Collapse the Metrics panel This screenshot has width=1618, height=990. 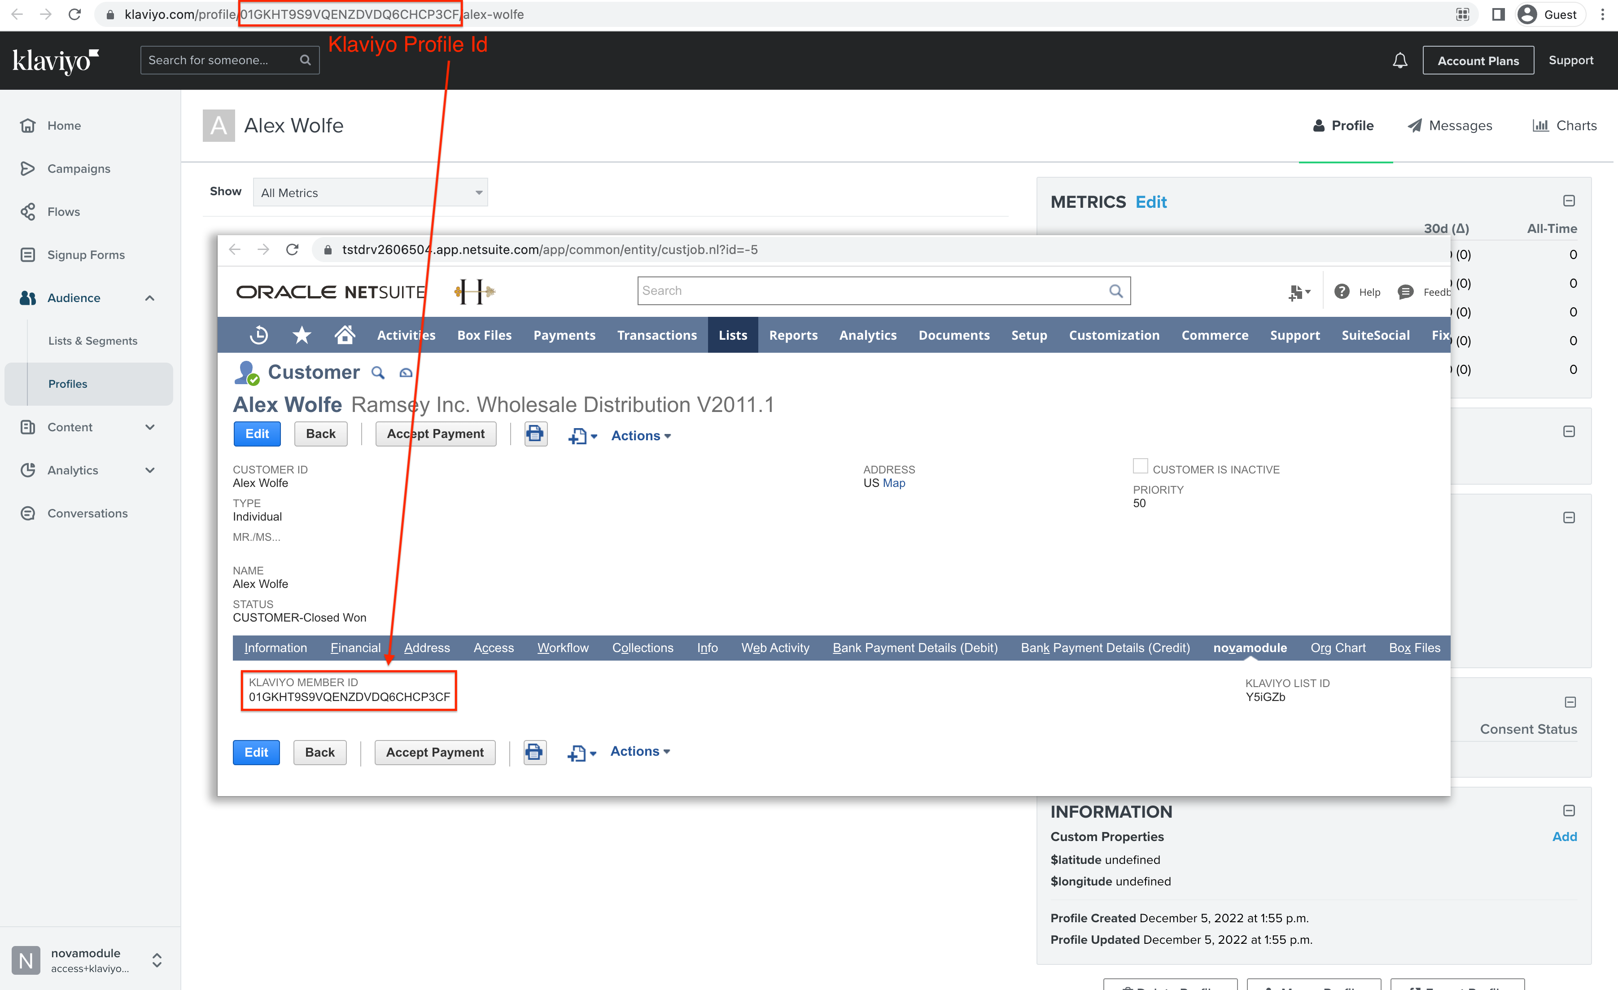1569,201
